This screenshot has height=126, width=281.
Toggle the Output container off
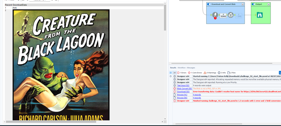[x=253, y=4]
